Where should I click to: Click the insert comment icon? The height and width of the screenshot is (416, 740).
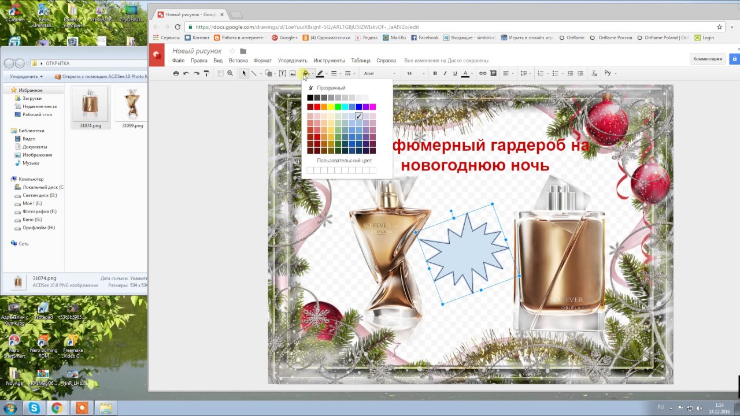(x=493, y=73)
